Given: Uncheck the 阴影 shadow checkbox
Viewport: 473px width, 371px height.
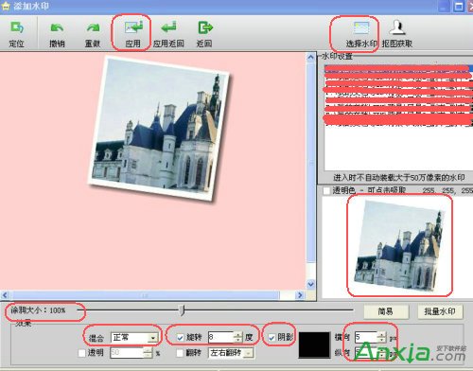Looking at the screenshot, I should click(272, 338).
